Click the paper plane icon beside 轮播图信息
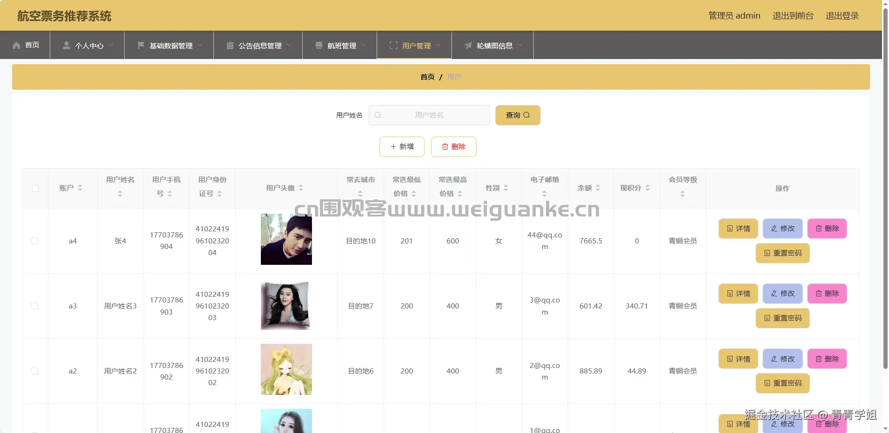Screen dimensions: 889x433 point(468,46)
